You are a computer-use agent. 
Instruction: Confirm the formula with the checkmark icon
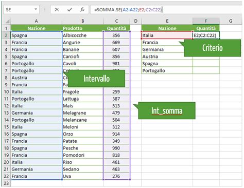[69, 10]
